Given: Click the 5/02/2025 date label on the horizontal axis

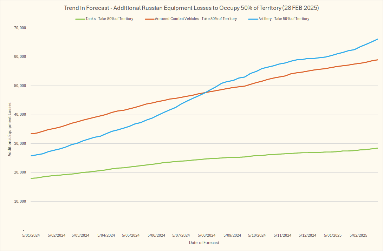Looking at the screenshot, I should pos(358,235).
